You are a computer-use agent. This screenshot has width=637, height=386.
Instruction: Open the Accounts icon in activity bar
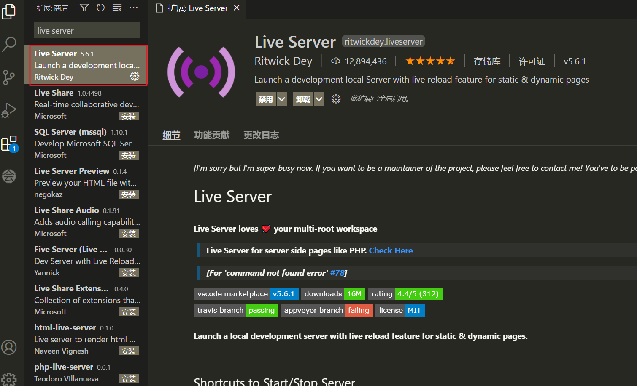[9, 347]
